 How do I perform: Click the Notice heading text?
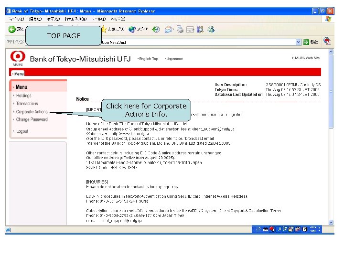[83, 99]
